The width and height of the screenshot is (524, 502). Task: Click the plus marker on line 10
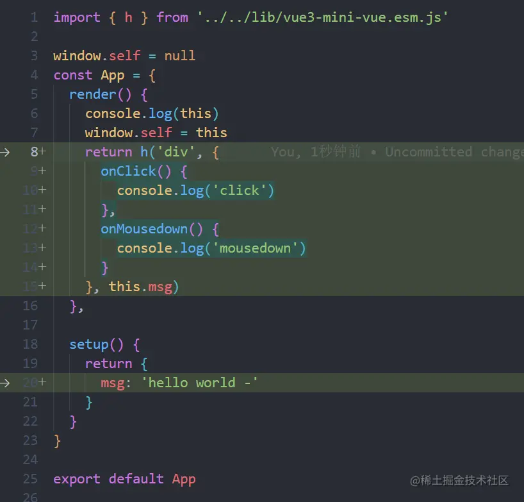coord(42,190)
